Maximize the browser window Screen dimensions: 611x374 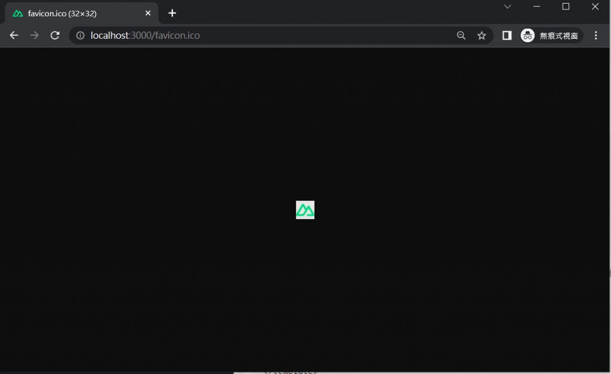point(566,7)
